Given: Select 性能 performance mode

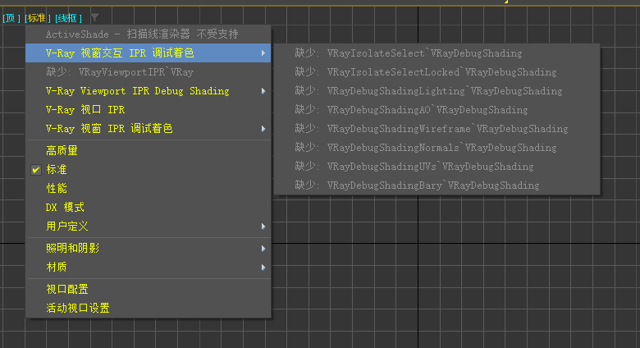Looking at the screenshot, I should [x=149, y=188].
